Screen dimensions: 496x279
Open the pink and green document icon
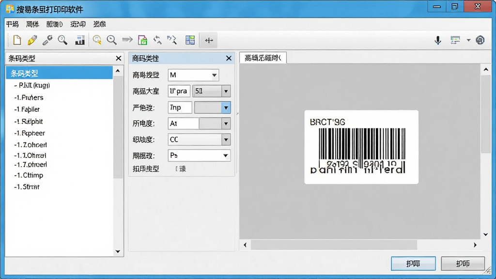tap(143, 40)
